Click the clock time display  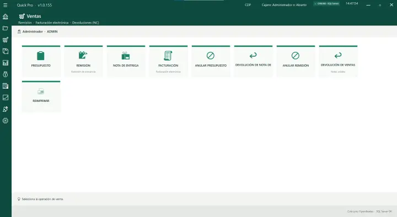click(352, 3)
